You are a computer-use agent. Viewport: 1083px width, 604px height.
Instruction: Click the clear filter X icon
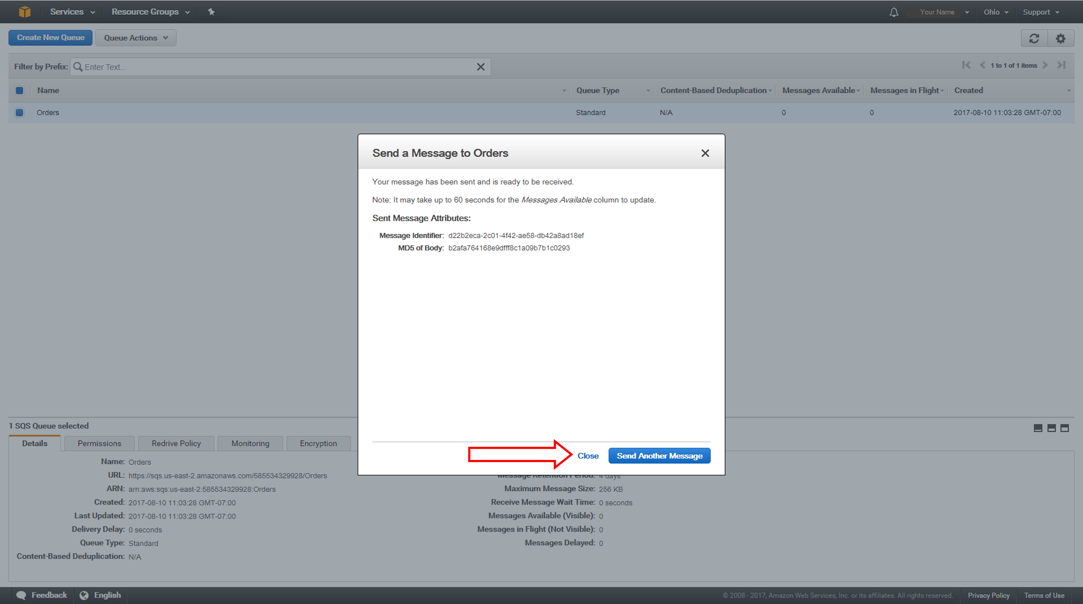pyautogui.click(x=481, y=67)
